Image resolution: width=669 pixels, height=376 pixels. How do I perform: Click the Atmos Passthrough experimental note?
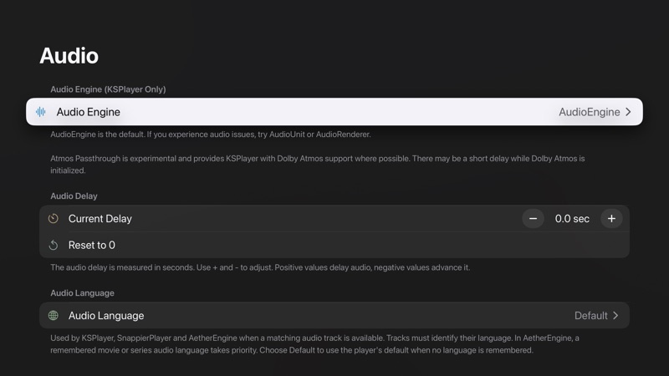318,164
